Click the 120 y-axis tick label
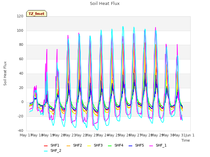This screenshot has width=210, height=157. [x=20, y=16]
